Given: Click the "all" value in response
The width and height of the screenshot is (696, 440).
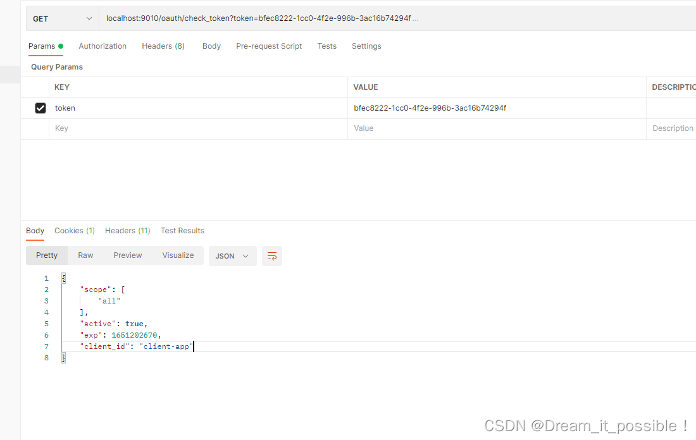Looking at the screenshot, I should coord(109,301).
